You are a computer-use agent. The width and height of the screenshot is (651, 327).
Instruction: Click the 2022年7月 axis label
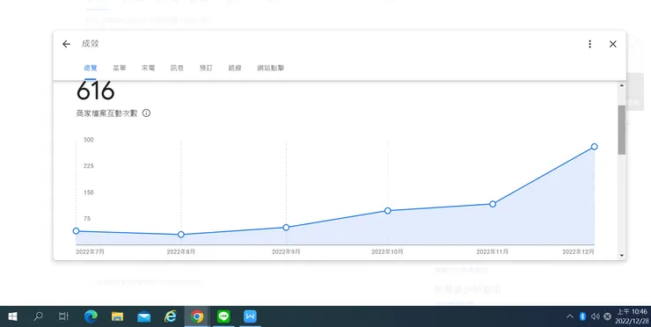[x=90, y=252]
